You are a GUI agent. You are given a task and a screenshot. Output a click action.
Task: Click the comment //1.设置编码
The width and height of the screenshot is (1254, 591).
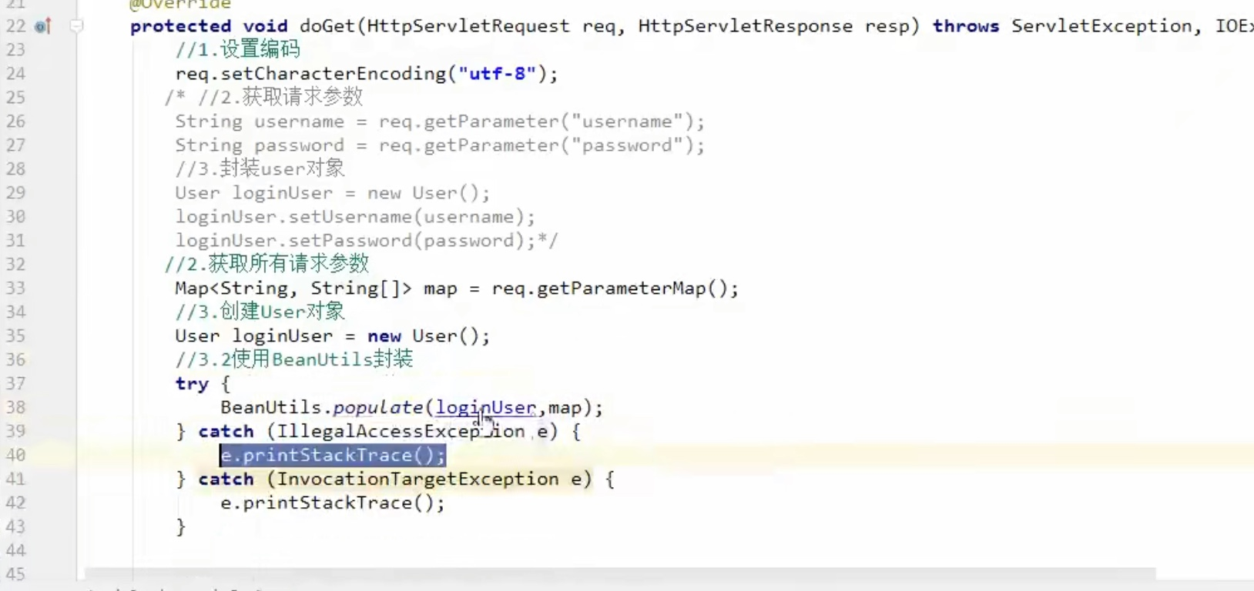[x=238, y=50]
